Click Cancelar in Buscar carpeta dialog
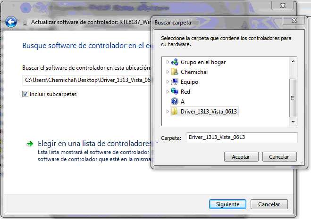 pos(279,157)
